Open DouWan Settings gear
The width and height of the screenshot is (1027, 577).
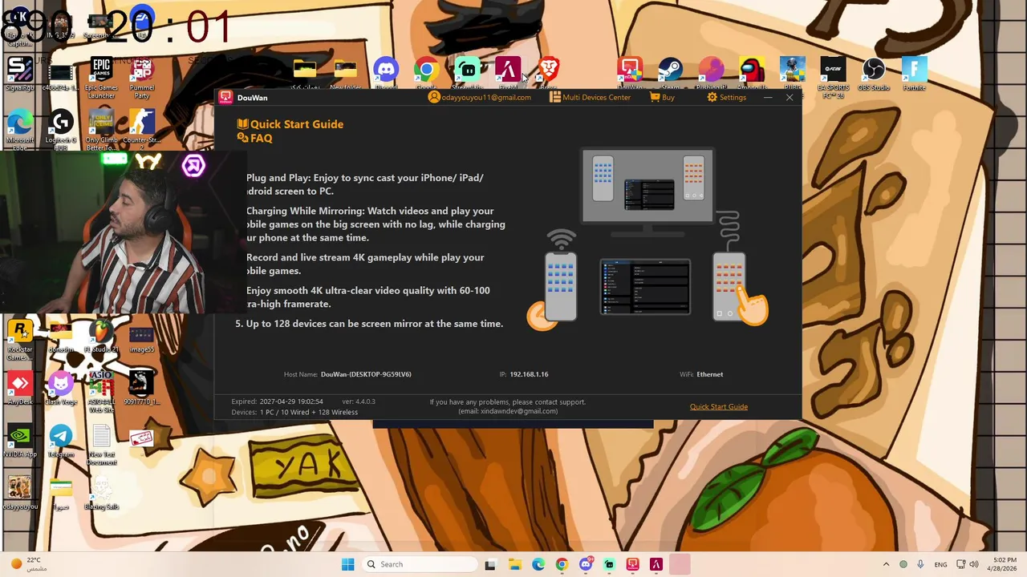[x=726, y=97]
